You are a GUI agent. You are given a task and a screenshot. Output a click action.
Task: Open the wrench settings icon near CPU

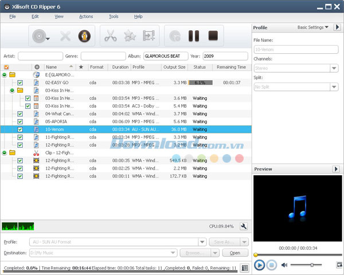pyautogui.click(x=243, y=226)
